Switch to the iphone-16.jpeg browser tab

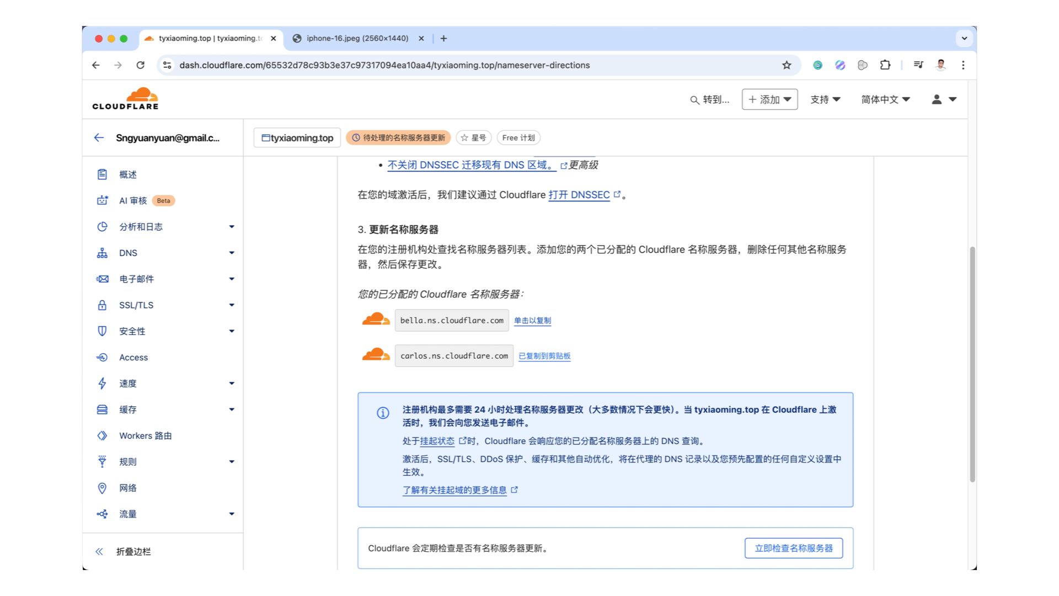point(355,38)
